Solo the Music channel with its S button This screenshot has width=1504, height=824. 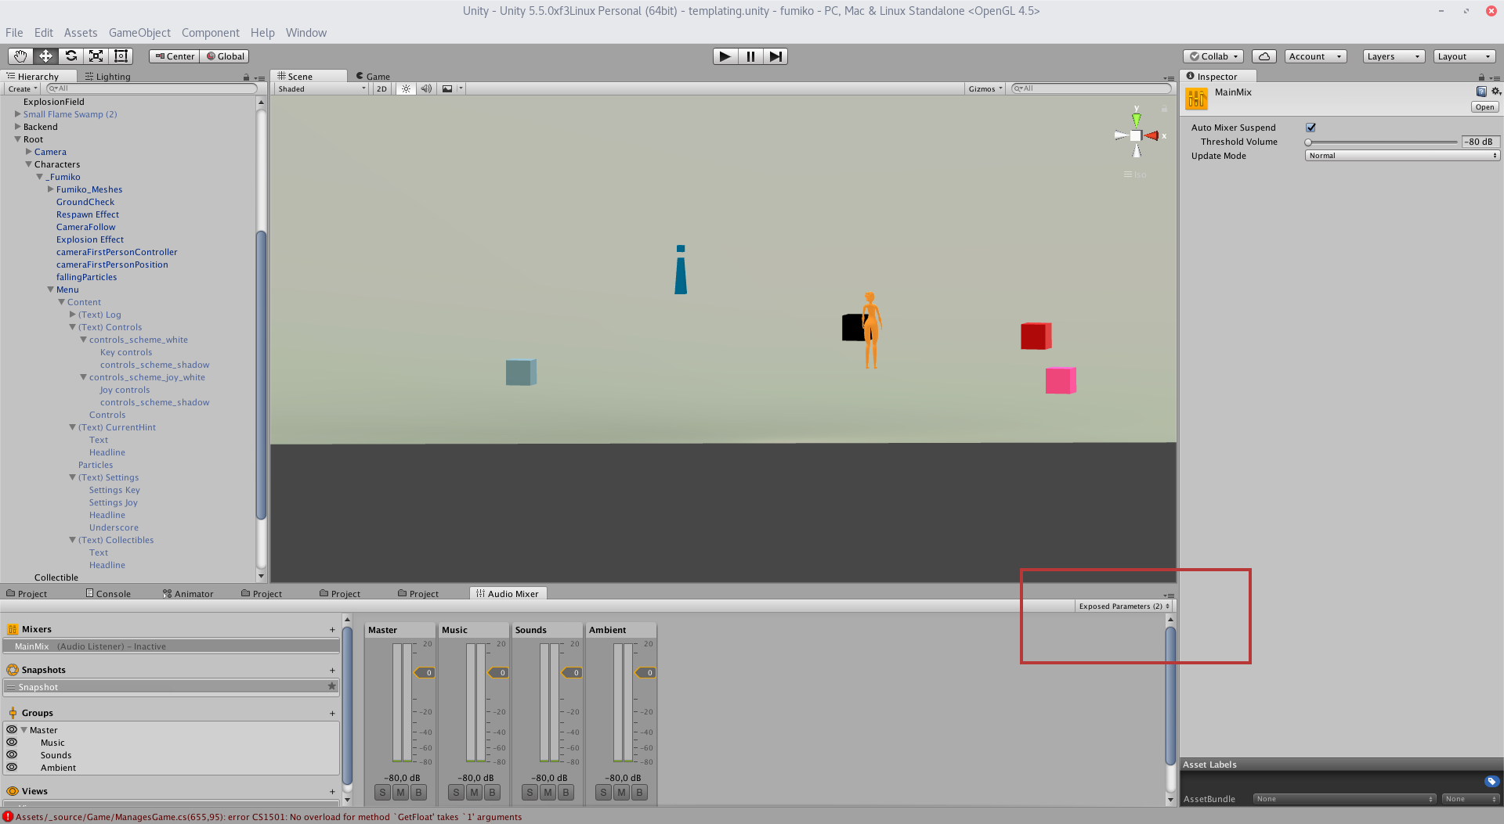[455, 792]
